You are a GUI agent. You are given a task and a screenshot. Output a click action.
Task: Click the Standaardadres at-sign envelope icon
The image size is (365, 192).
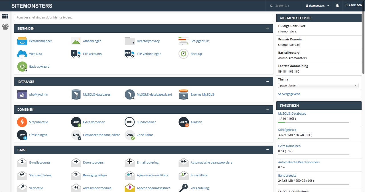(x=22, y=175)
